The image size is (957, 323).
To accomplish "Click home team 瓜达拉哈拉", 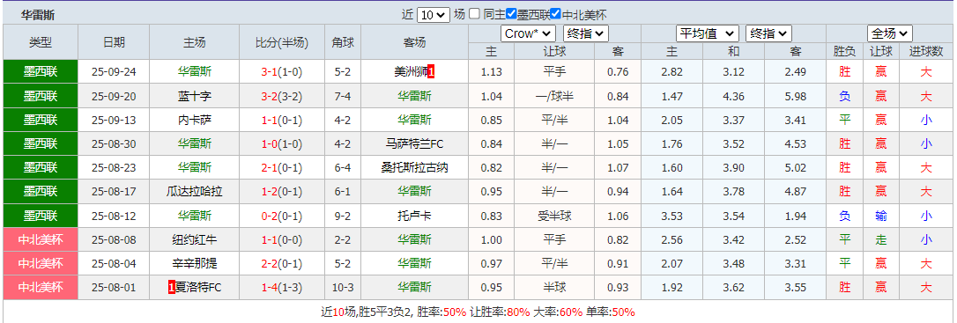I will (195, 192).
